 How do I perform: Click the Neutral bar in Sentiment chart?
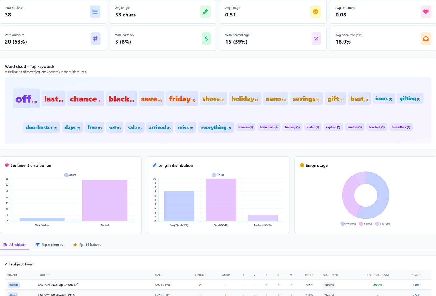105,200
